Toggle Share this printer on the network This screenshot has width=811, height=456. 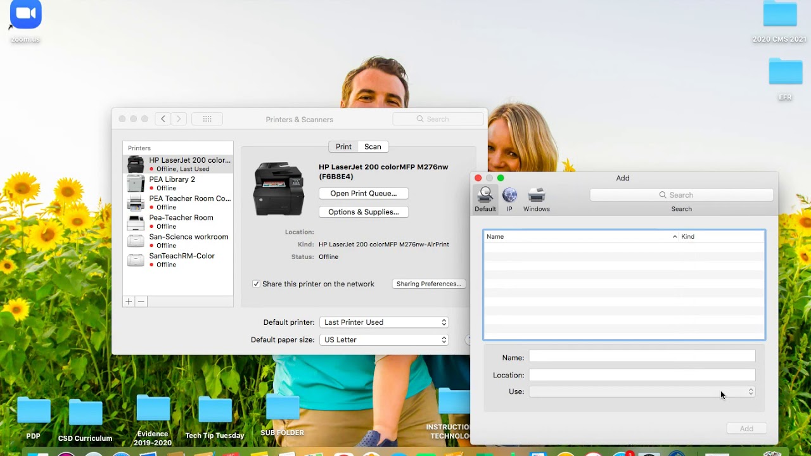point(256,284)
